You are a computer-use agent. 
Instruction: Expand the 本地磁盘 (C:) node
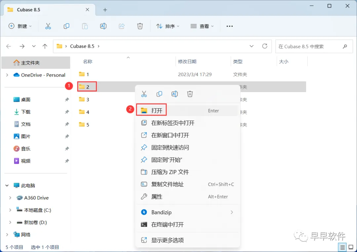pos(10,210)
